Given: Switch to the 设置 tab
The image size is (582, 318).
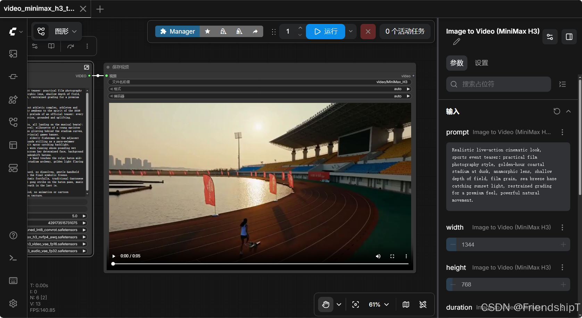Looking at the screenshot, I should [x=481, y=63].
